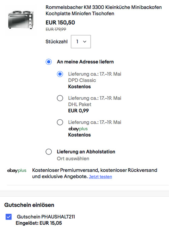This screenshot has width=169, height=231.
Task: Open the Rommelsbacher KM 3300 product title
Action: pyautogui.click(x=104, y=10)
